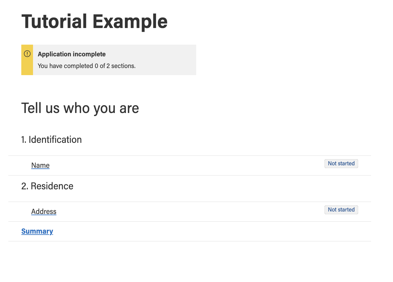This screenshot has width=393, height=282.
Task: Click the number 2. before Residence
Action: tap(25, 186)
